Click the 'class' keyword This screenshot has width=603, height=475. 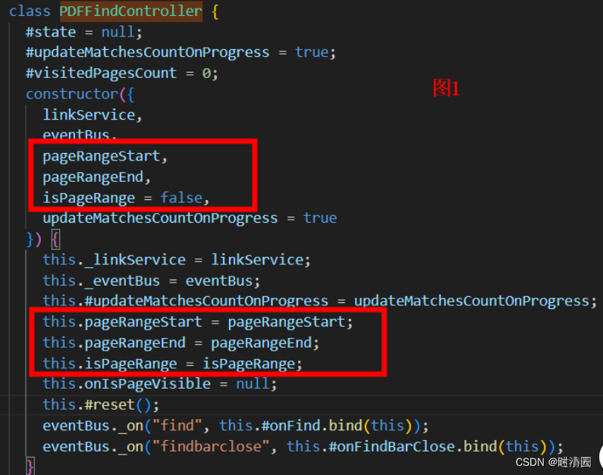point(30,11)
